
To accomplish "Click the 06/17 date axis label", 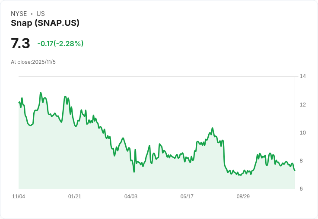I will (187, 197).
